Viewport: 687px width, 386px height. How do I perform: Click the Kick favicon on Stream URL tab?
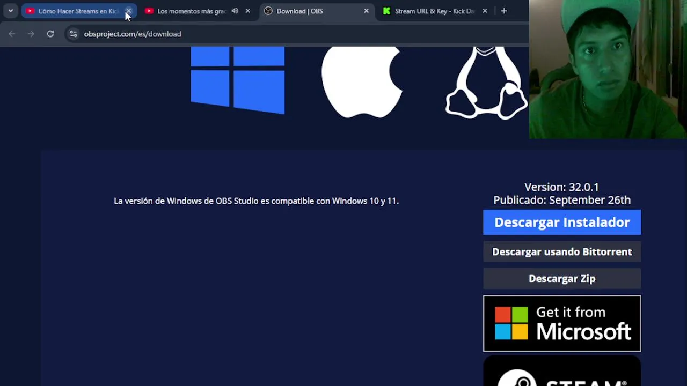(386, 11)
